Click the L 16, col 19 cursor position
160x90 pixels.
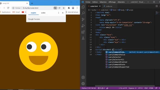(123, 88)
